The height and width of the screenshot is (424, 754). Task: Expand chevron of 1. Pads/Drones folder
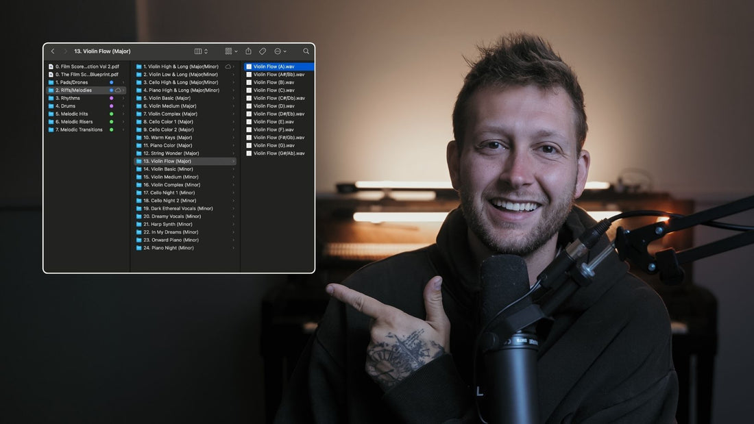tap(123, 83)
